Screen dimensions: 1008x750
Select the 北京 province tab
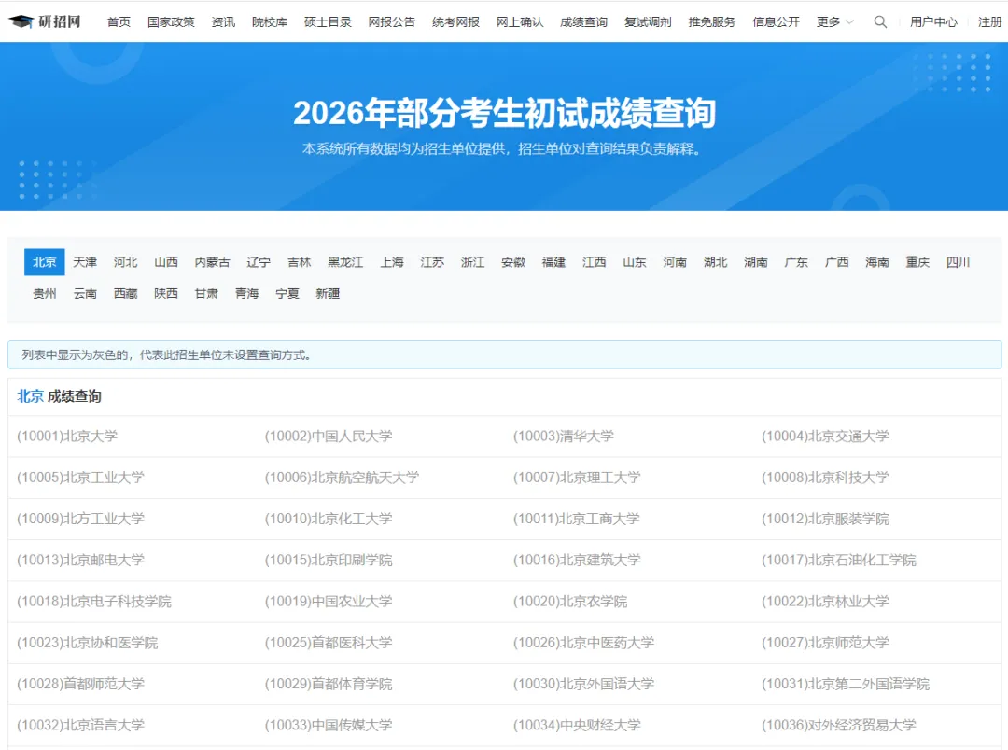coord(45,261)
